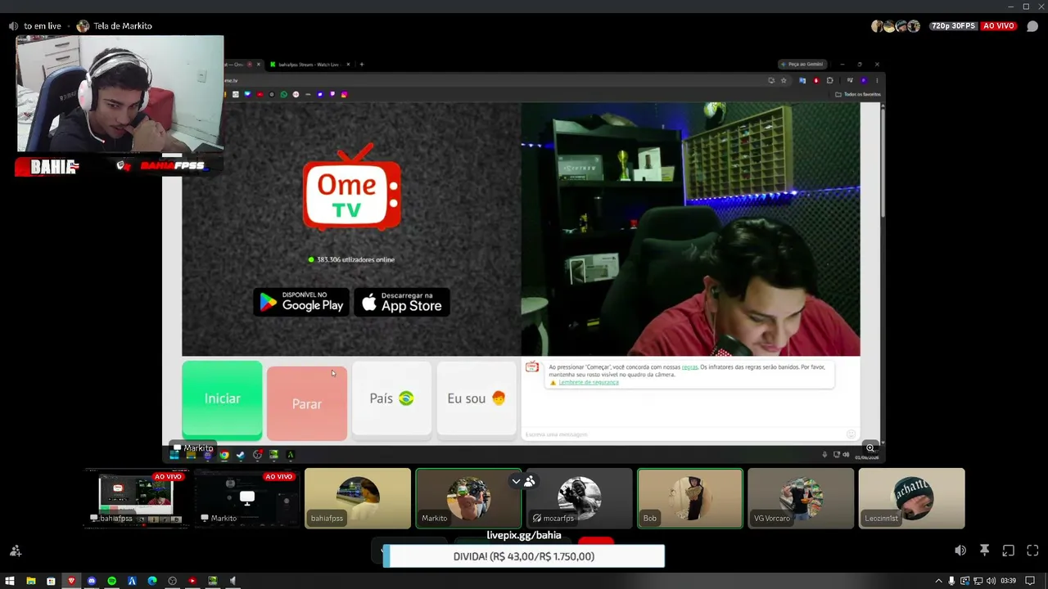Select the Leozinn1st participant tile

click(911, 498)
